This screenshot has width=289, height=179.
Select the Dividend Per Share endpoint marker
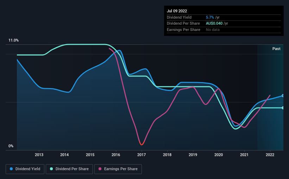coord(283,108)
